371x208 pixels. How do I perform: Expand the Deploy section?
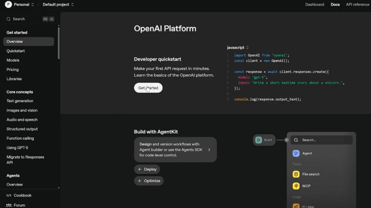[x=147, y=169]
